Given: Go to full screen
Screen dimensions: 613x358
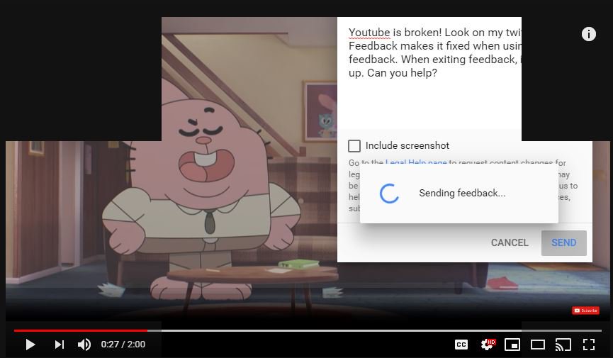Looking at the screenshot, I should click(589, 345).
